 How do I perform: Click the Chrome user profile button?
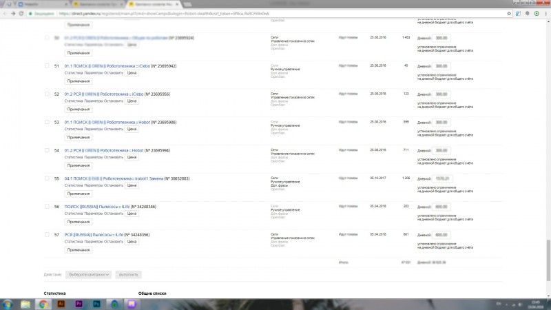click(x=515, y=3)
